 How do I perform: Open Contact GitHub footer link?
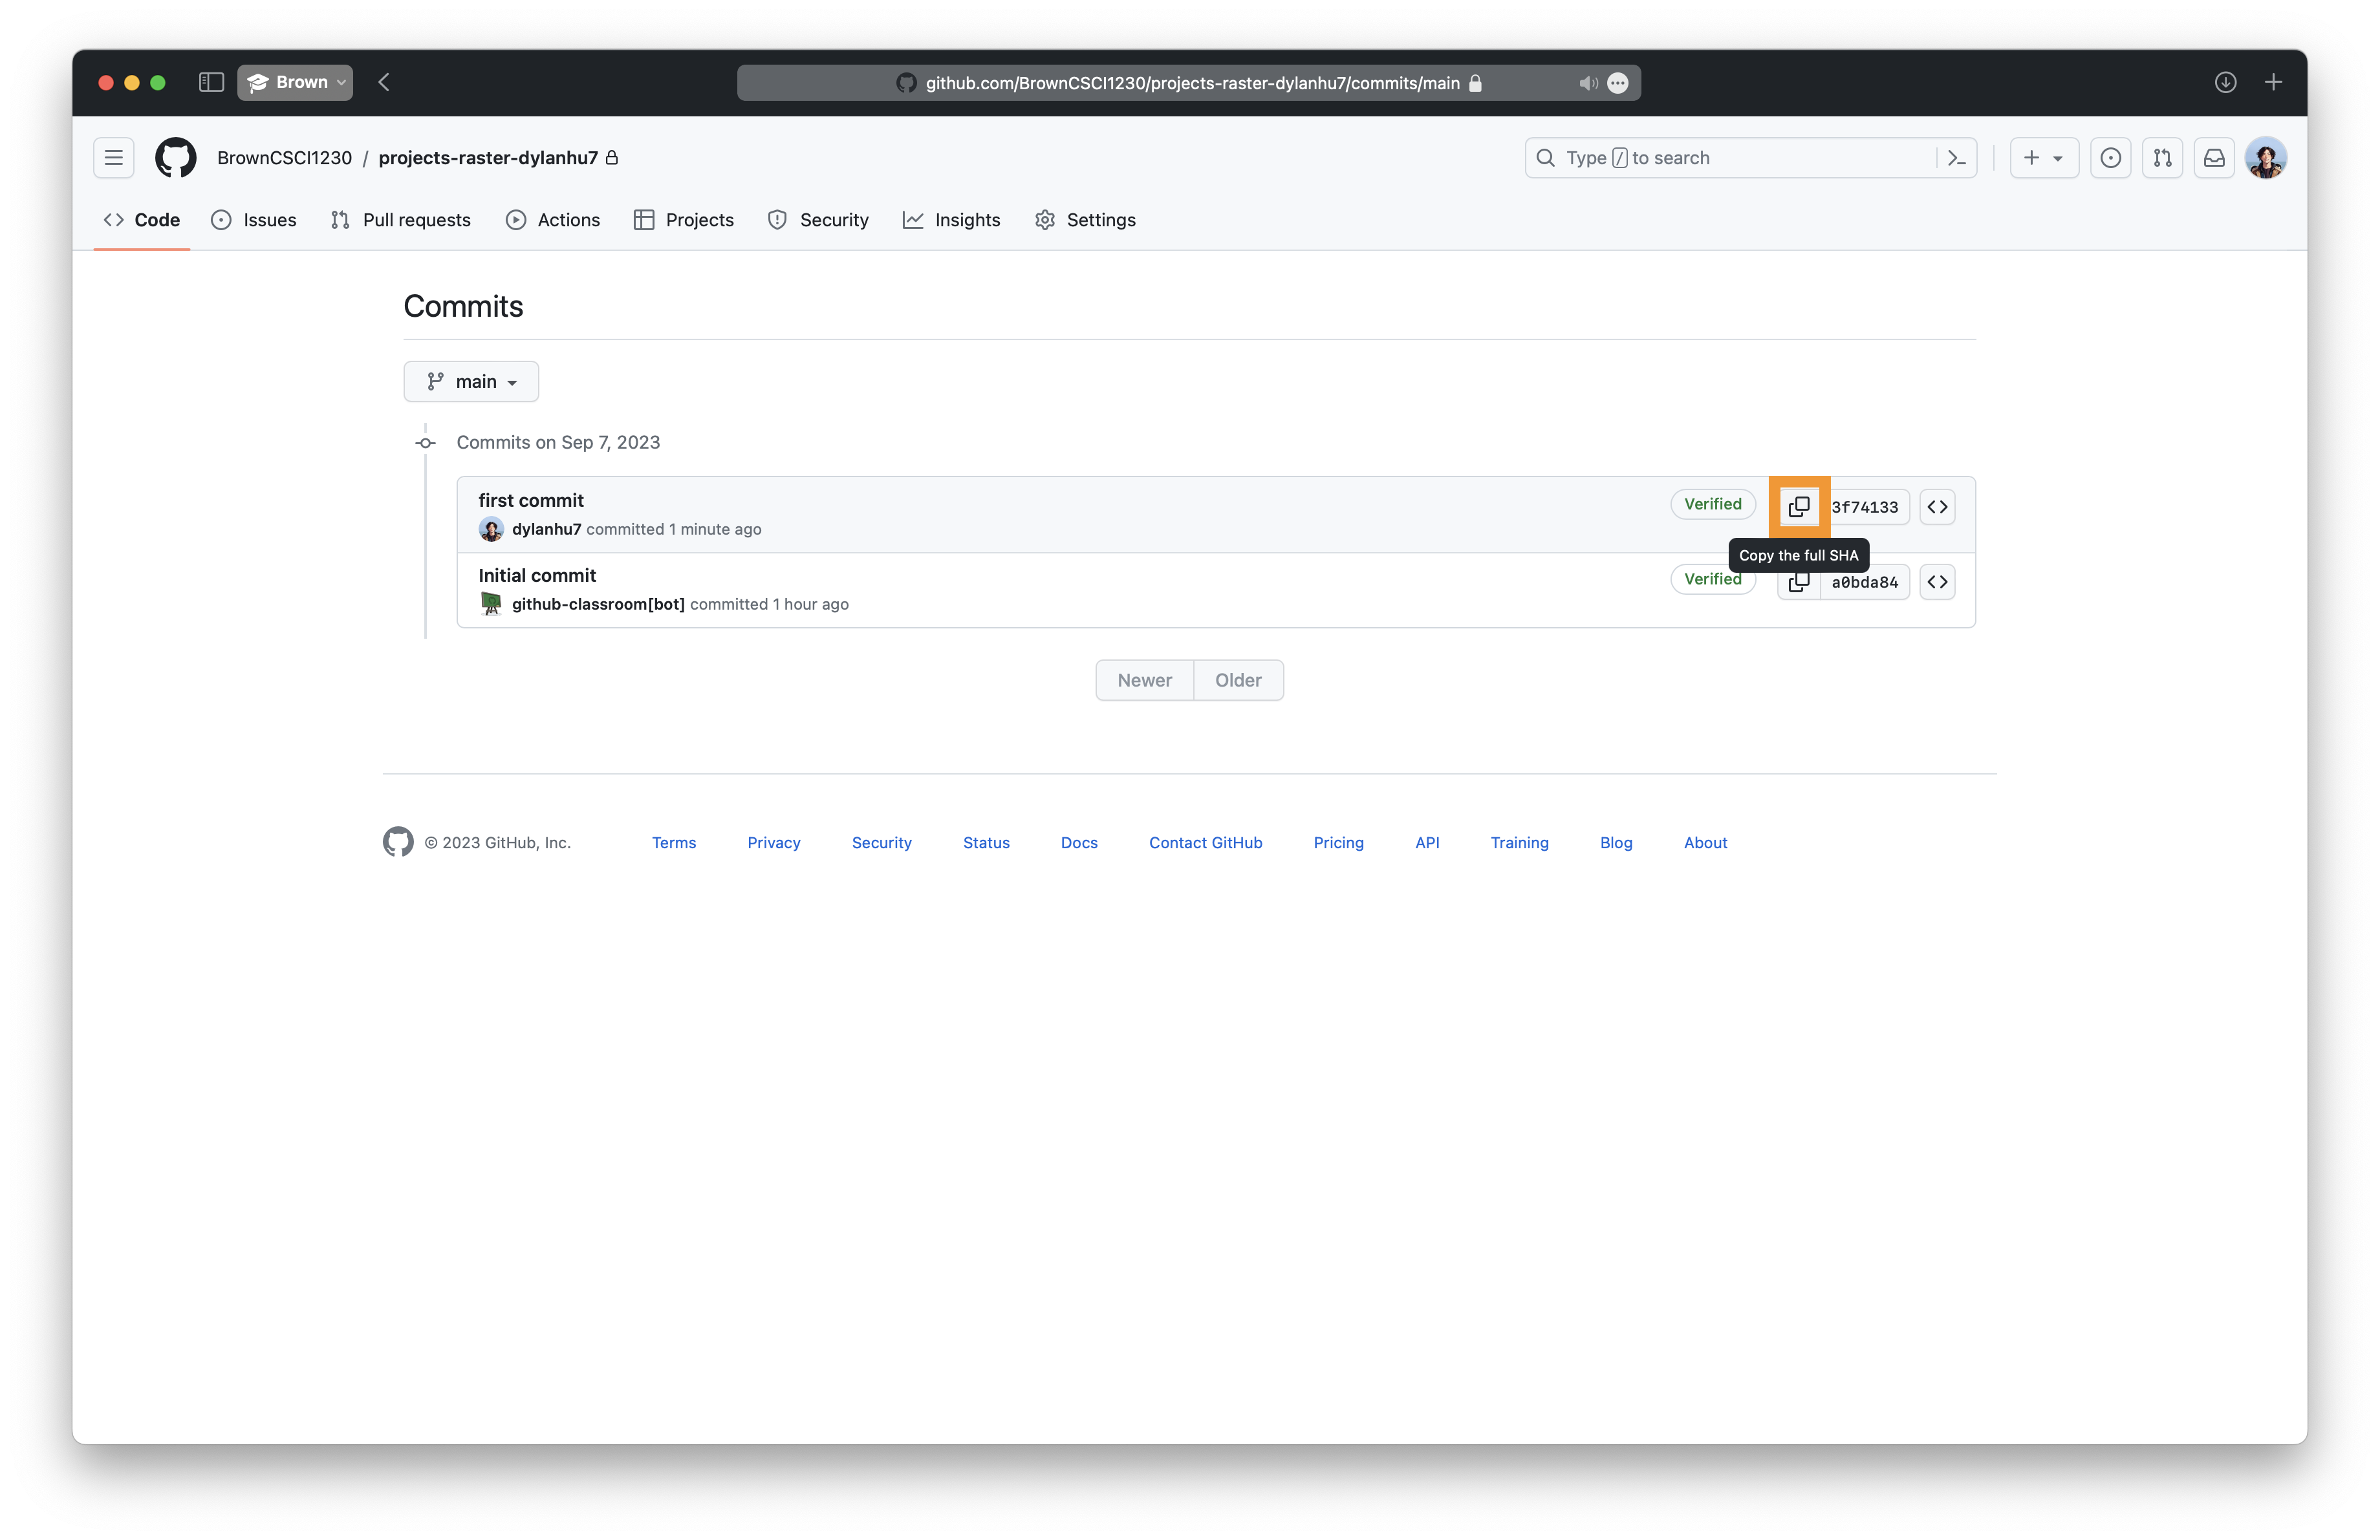click(x=1206, y=842)
